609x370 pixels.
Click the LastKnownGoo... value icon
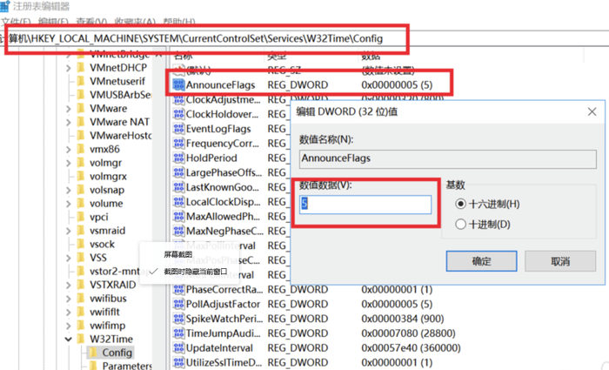(178, 187)
